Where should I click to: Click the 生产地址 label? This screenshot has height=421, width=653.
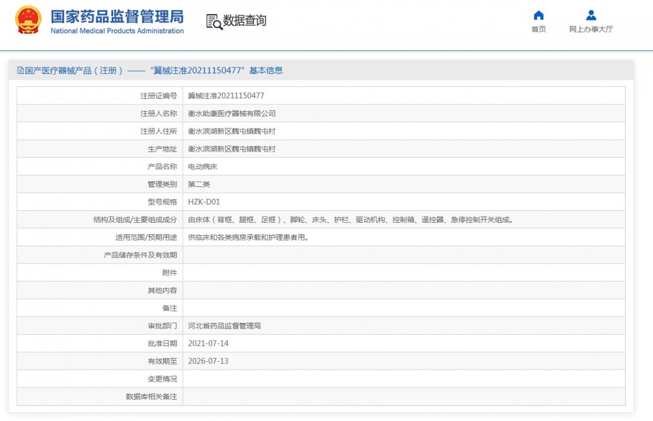tap(162, 149)
